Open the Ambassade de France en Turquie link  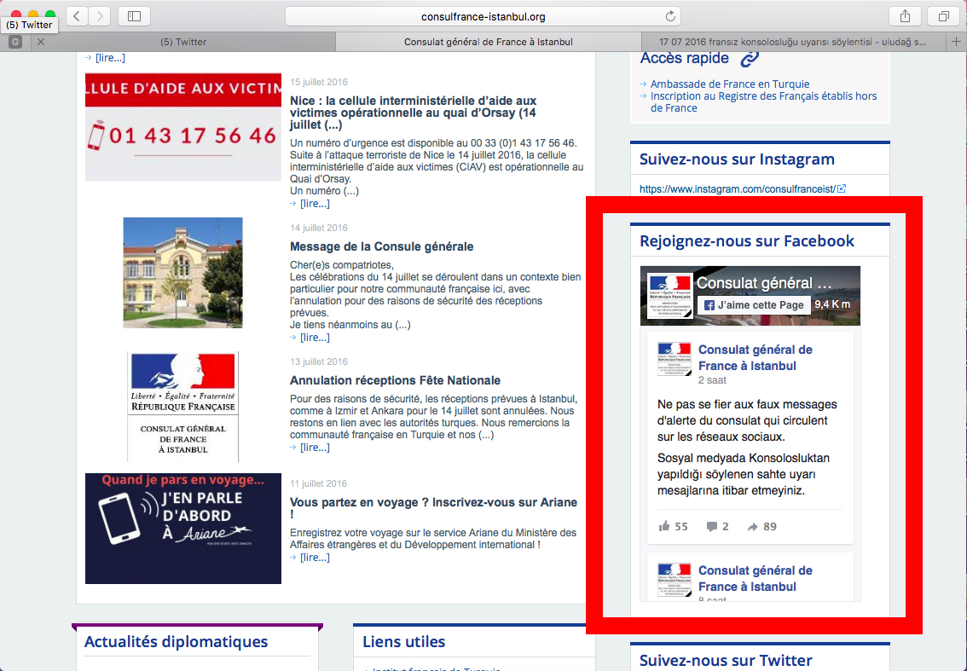[730, 84]
